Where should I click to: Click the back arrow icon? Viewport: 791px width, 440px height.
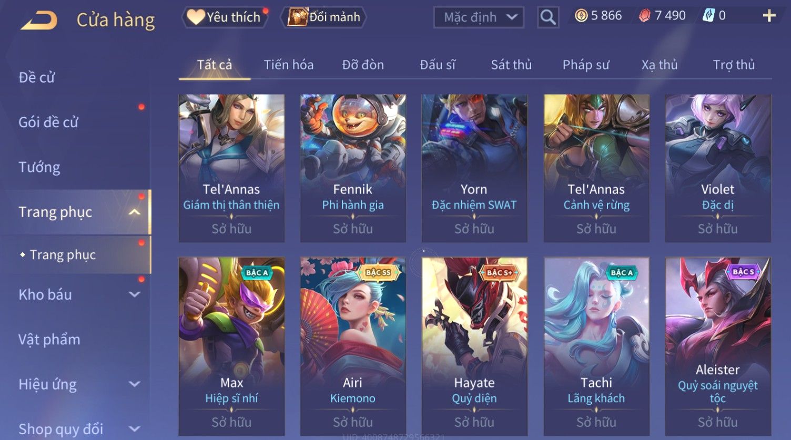click(39, 21)
